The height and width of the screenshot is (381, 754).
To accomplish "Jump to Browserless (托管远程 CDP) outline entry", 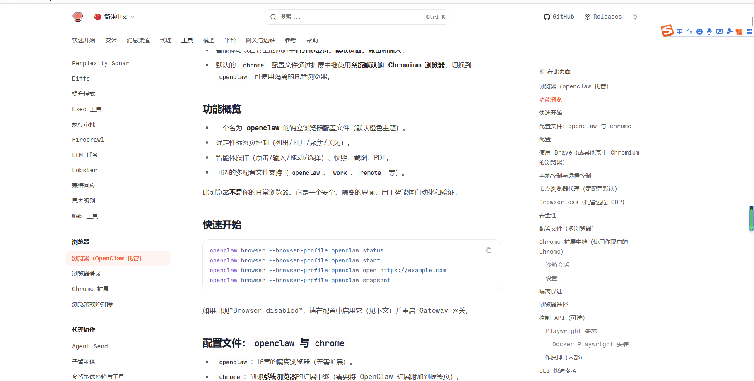I will 582,202.
